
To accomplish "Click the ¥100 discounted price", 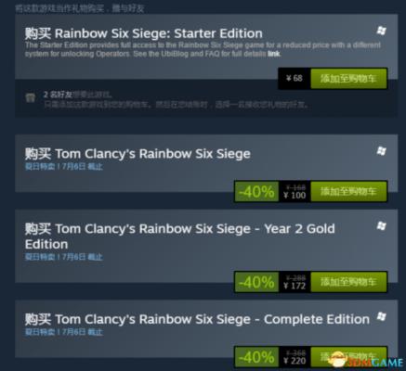I will click(x=295, y=196).
